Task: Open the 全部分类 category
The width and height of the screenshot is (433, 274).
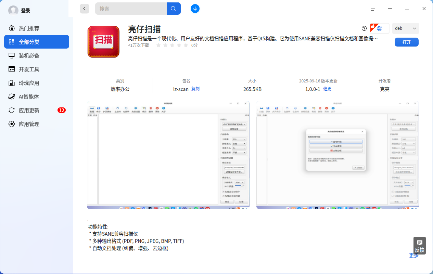Action: (37, 42)
